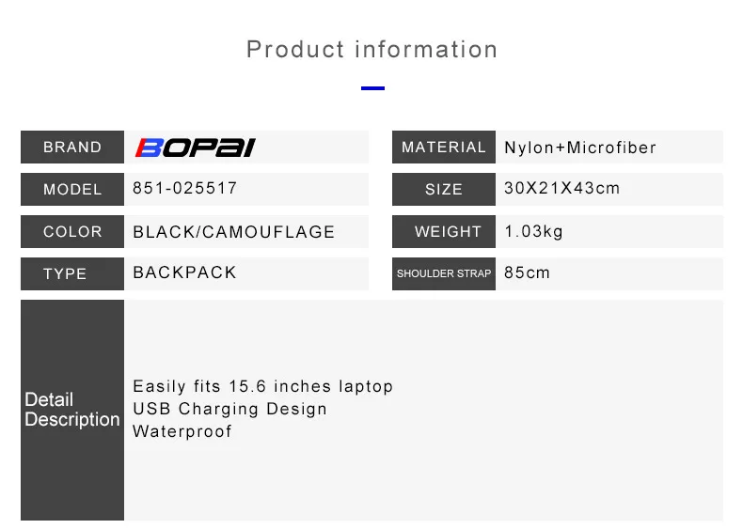Click the blue divider under the heading
This screenshot has height=529, width=743.
click(372, 88)
